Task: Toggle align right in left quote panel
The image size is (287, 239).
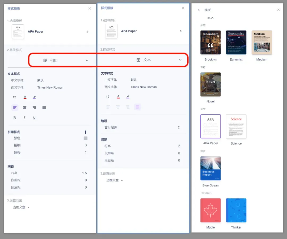Action: (x=34, y=107)
